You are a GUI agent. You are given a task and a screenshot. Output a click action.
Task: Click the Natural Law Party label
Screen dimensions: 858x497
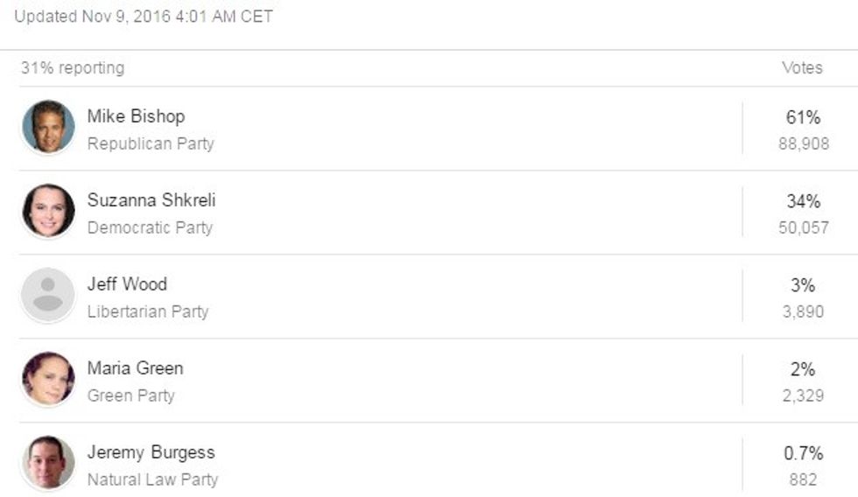pos(152,479)
